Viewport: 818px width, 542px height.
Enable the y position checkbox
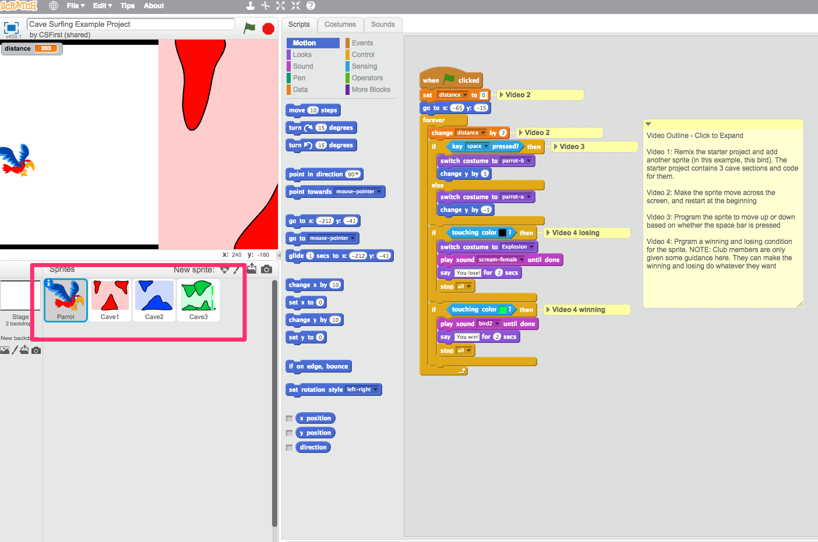(289, 433)
